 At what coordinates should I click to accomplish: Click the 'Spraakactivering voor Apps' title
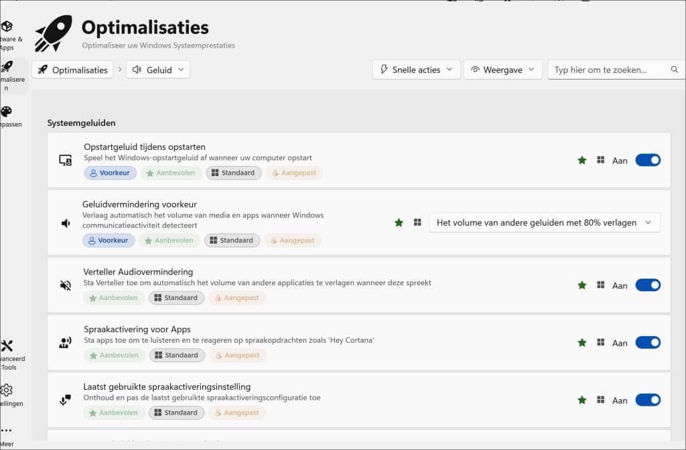pos(137,329)
